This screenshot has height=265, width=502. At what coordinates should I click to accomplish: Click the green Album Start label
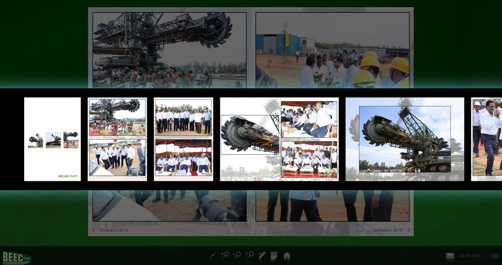tap(68, 176)
